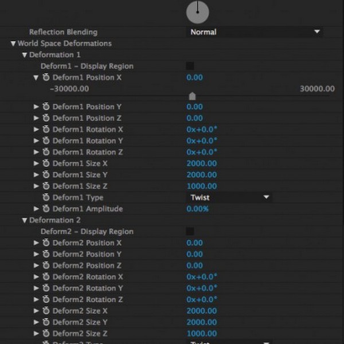The height and width of the screenshot is (344, 344).
Task: Expand the Deform1 Amplitude property
Action: click(x=36, y=209)
